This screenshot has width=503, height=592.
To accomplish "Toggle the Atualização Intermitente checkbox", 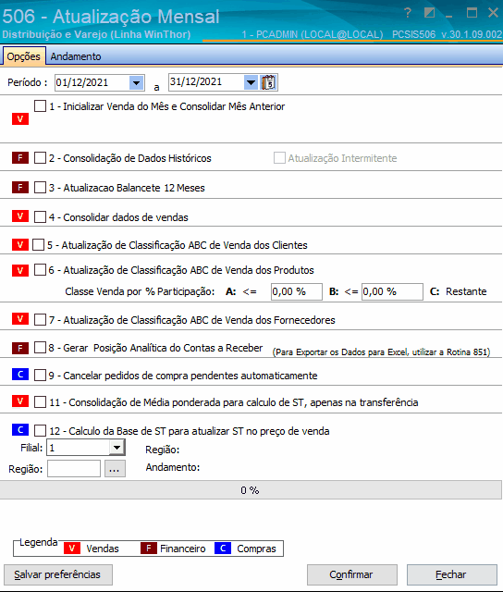I will pos(279,158).
